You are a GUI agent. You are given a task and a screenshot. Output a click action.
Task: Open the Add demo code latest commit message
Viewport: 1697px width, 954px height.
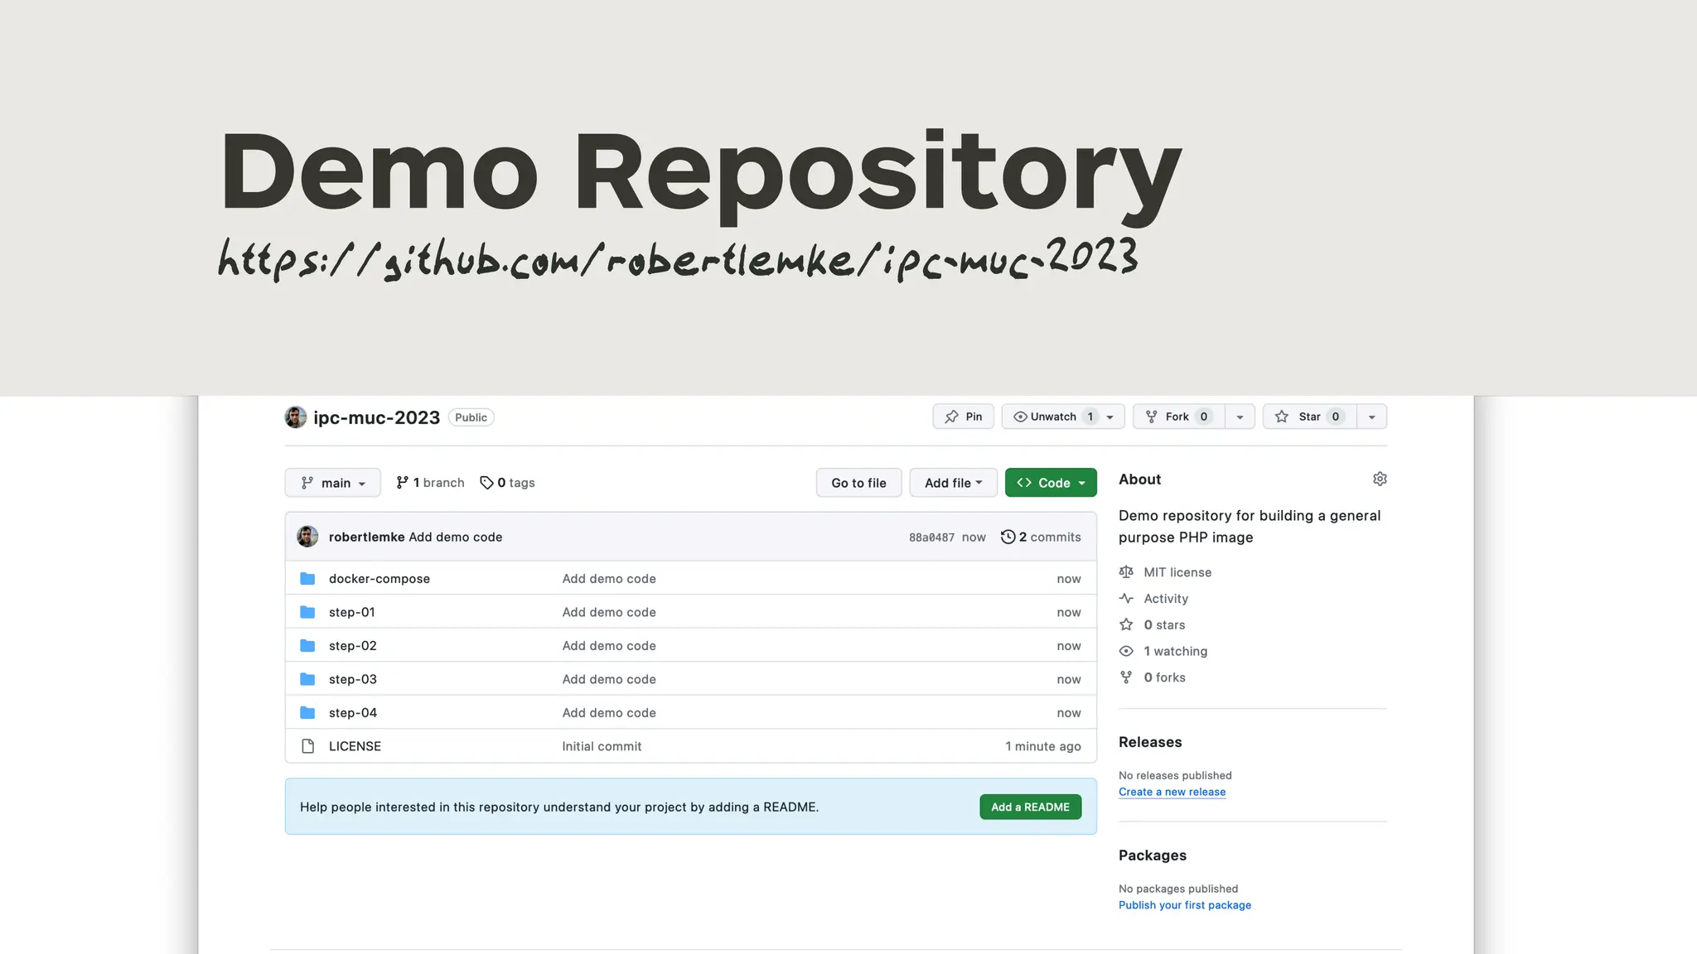456,537
